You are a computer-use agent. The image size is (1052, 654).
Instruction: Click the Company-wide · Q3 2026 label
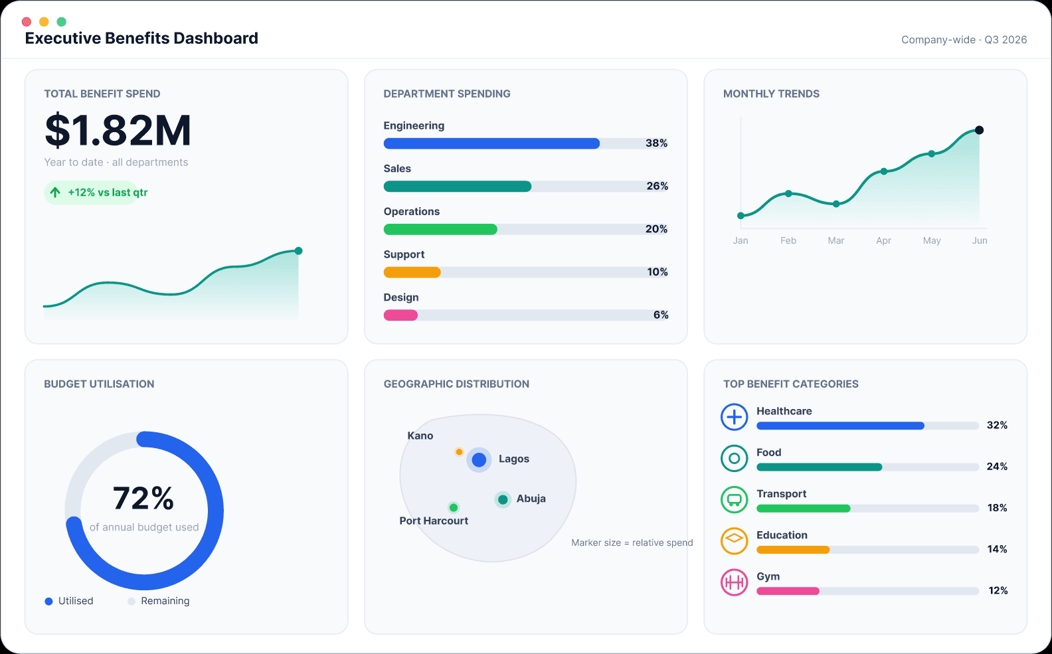964,40
